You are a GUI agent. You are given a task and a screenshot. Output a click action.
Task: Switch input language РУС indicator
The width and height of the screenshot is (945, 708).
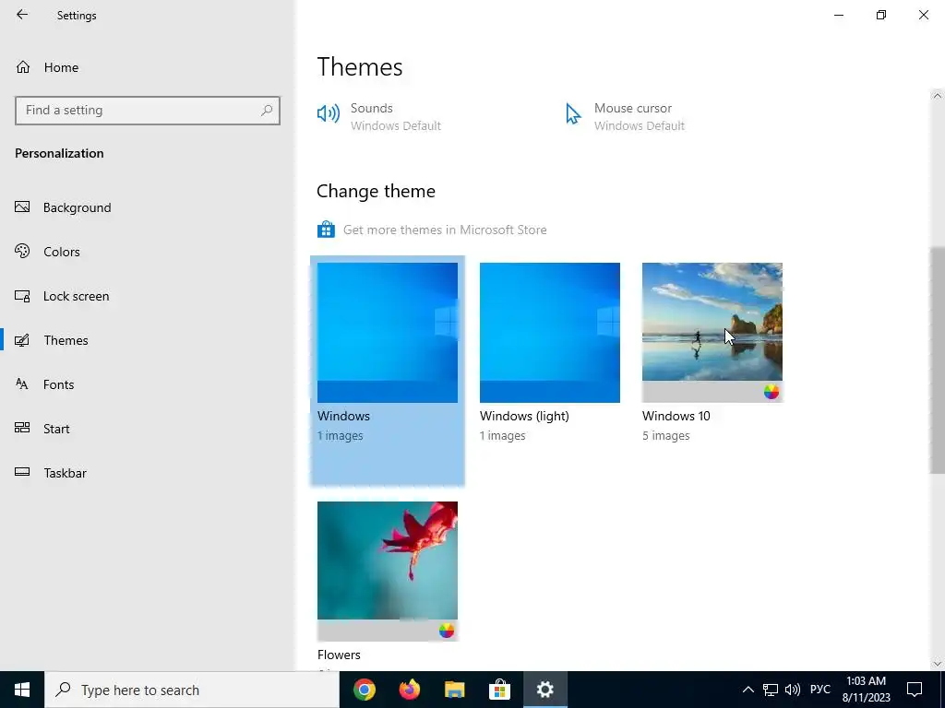coord(820,690)
